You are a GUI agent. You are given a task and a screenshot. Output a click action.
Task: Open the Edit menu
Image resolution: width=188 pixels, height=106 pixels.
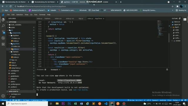point(13,15)
